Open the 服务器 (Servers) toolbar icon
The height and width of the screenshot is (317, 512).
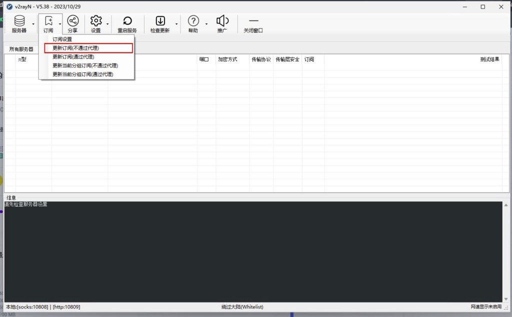(x=19, y=24)
